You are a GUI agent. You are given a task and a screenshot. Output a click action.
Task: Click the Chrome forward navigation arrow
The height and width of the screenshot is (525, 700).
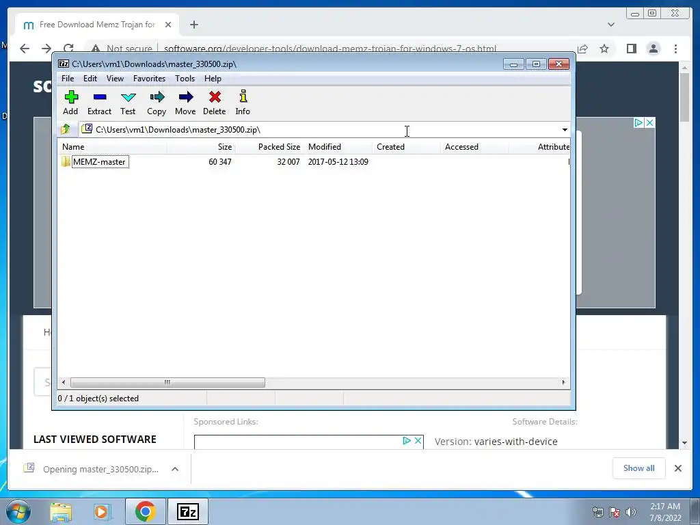(46, 49)
